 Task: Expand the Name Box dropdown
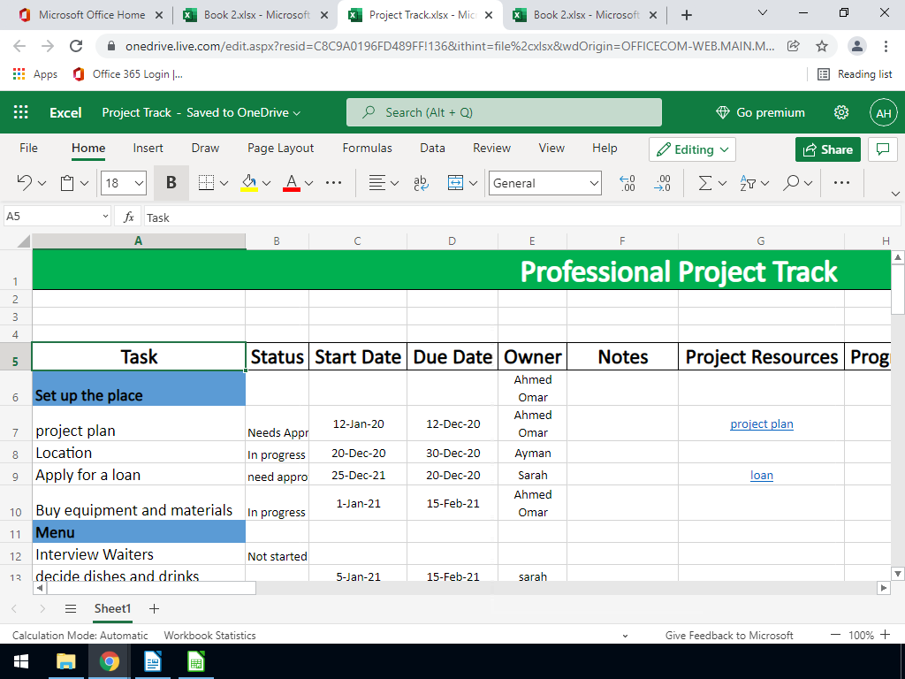click(105, 217)
